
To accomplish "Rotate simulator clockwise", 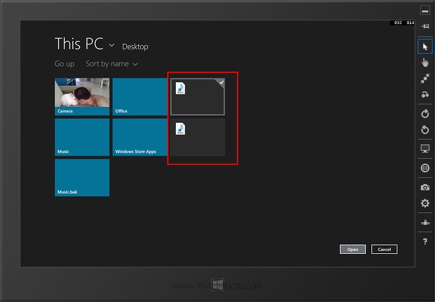I will [425, 114].
